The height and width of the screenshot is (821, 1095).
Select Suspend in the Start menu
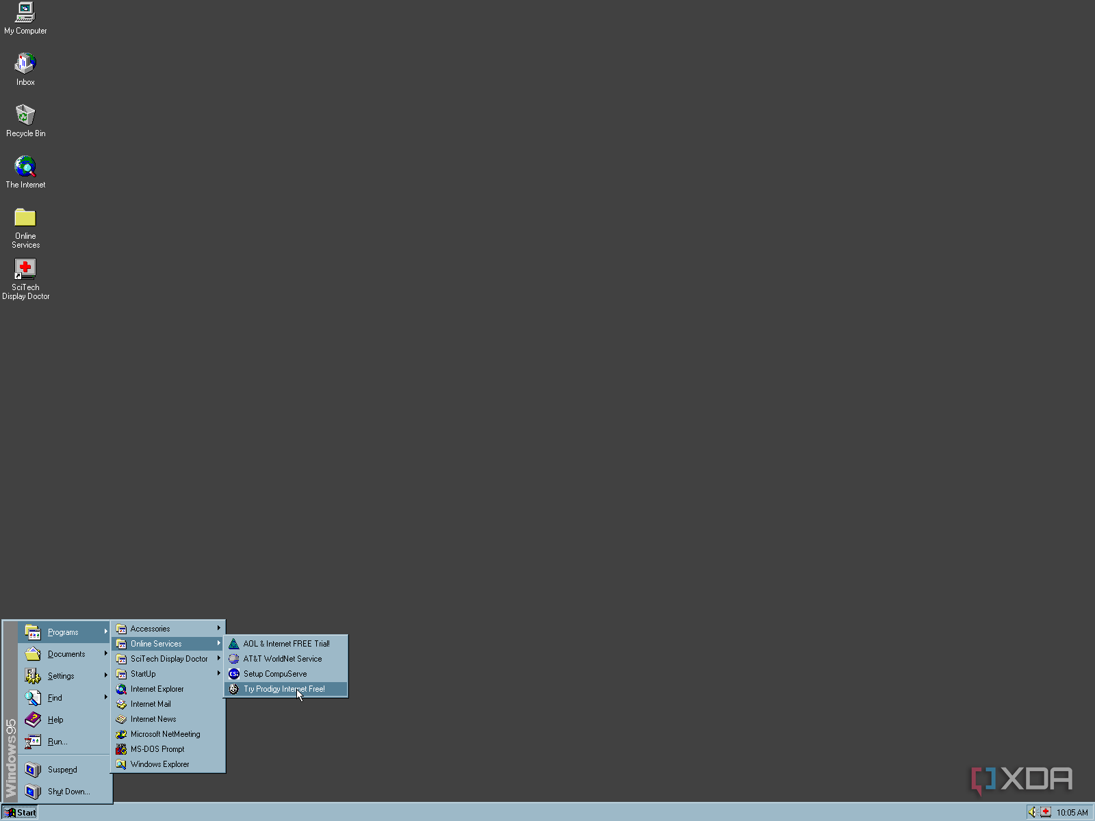(64, 770)
